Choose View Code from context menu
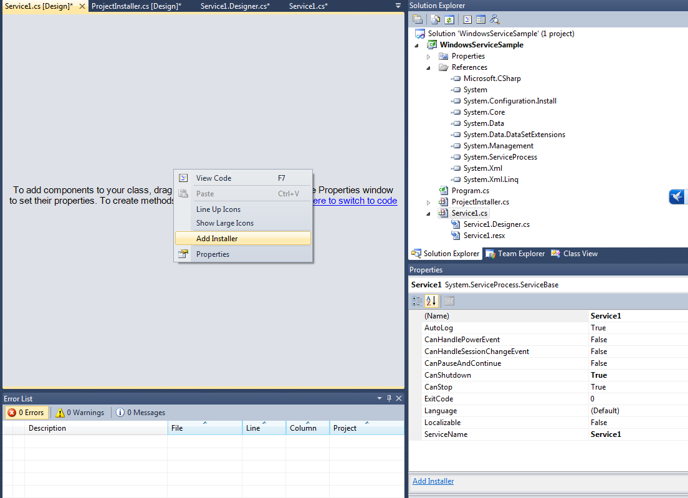This screenshot has height=498, width=688. [243, 178]
